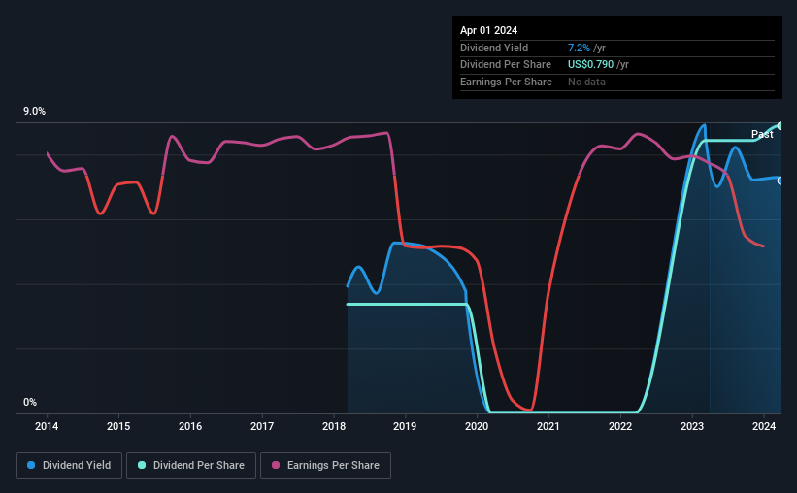Click the 2016 x-axis label
The image size is (797, 493).
coord(190,426)
